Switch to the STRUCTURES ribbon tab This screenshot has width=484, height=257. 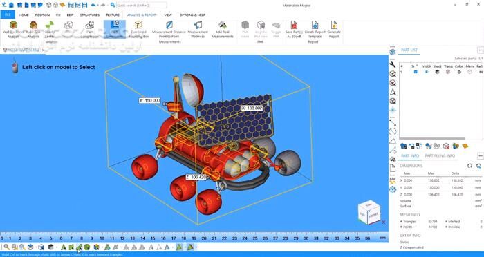click(89, 15)
